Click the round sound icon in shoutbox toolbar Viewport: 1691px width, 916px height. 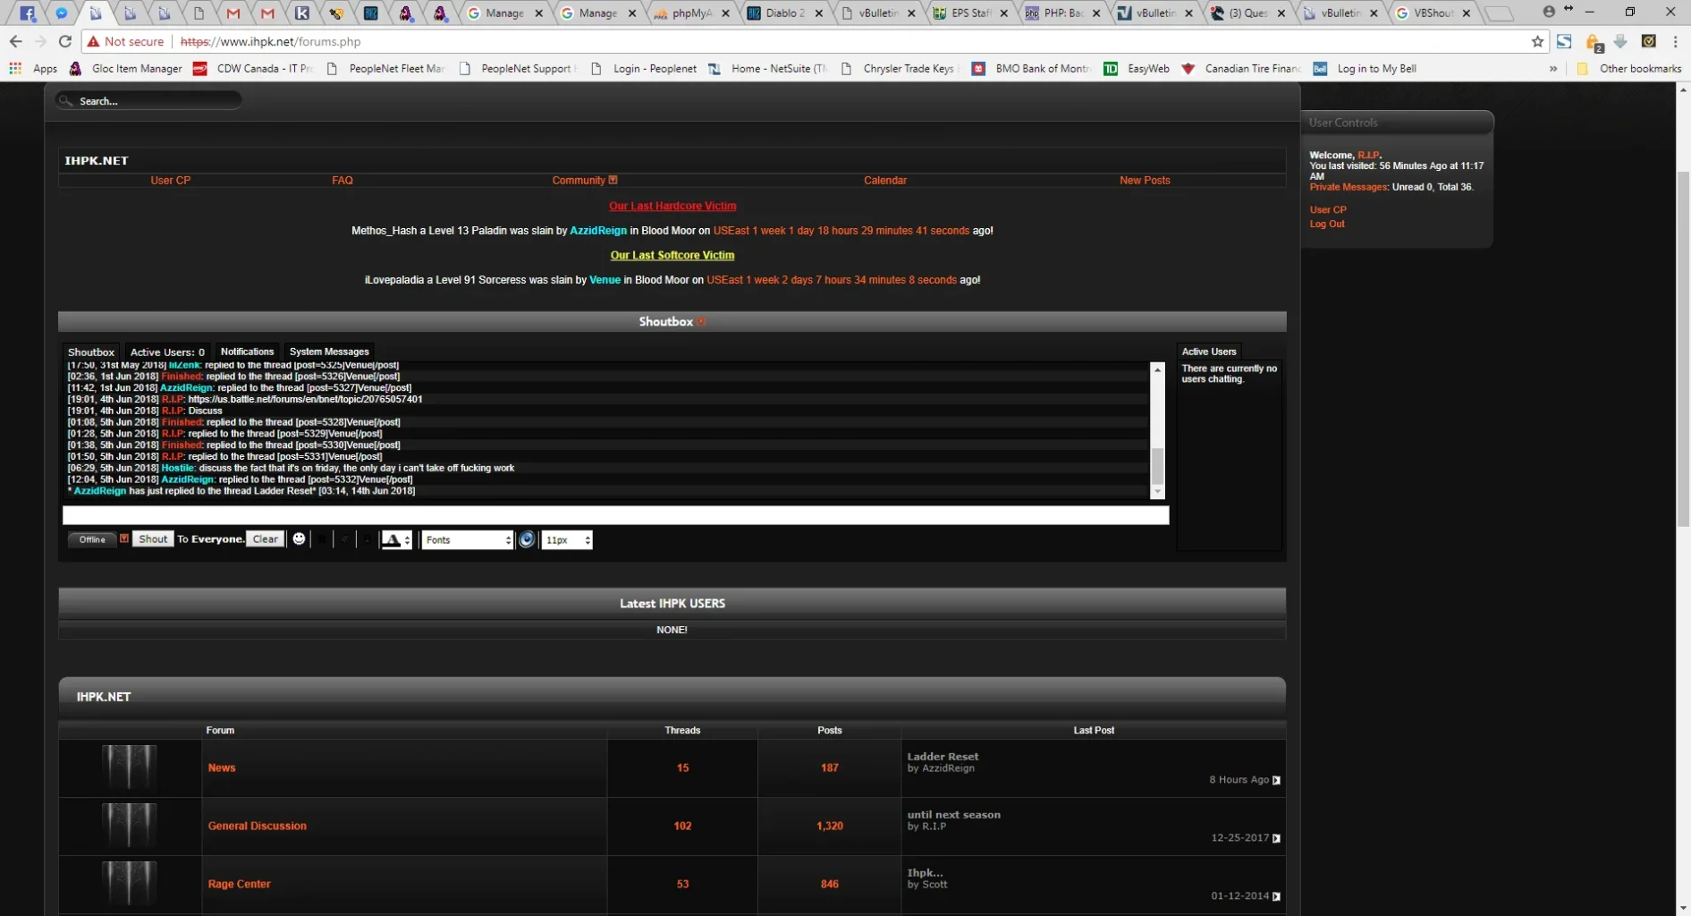coord(527,539)
